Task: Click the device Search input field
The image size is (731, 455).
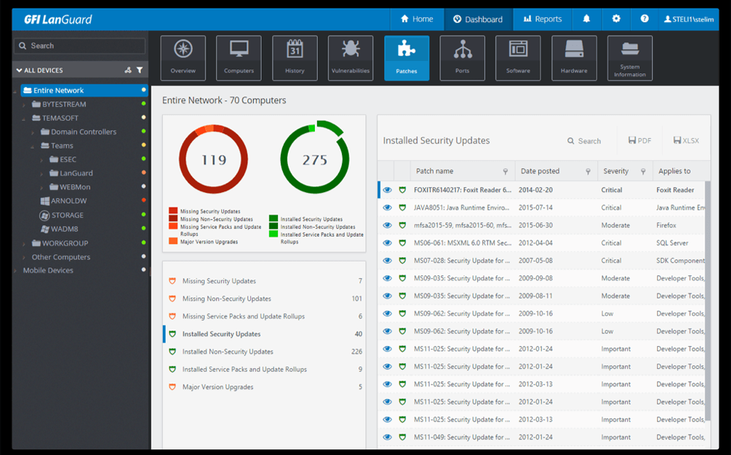Action: pyautogui.click(x=80, y=45)
